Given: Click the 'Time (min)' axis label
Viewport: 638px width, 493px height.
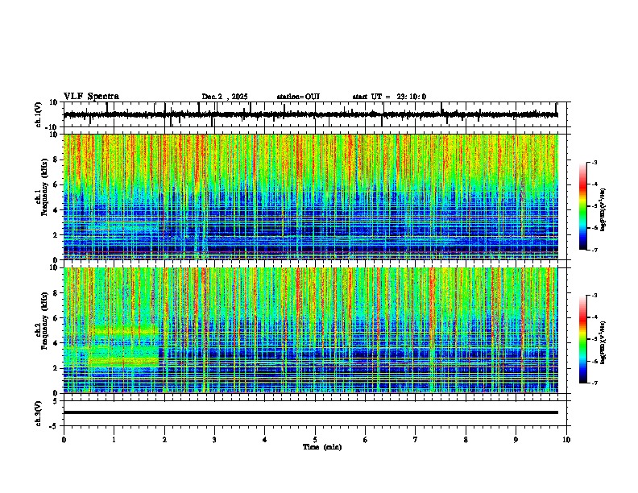Looking at the screenshot, I should (322, 447).
